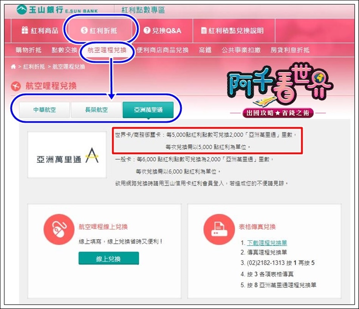
Task: Switch to the 長榮航空 tab
Action: 96,110
